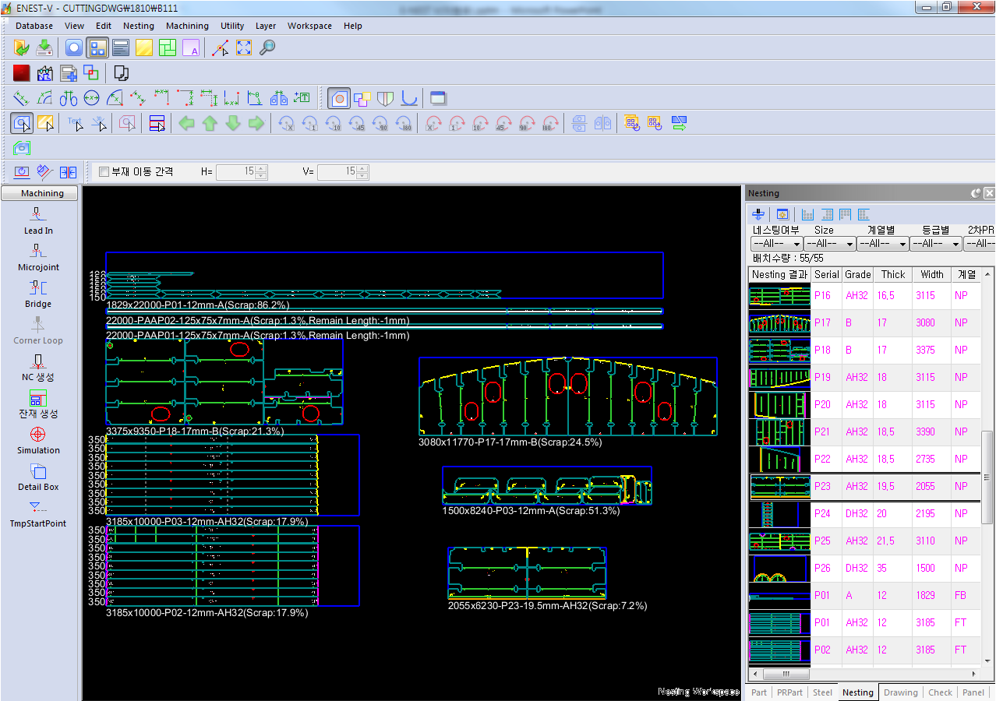Viewport: 996px width, 701px height.
Task: Sort by the Width column header
Action: pos(932,274)
